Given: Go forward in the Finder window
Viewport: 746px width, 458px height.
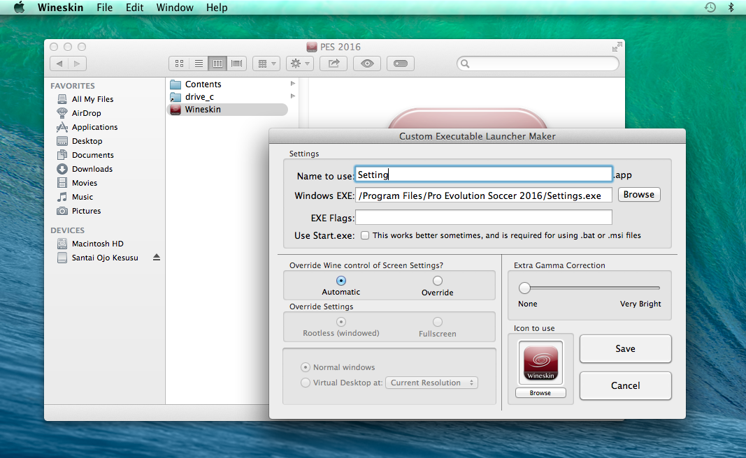Looking at the screenshot, I should (77, 64).
